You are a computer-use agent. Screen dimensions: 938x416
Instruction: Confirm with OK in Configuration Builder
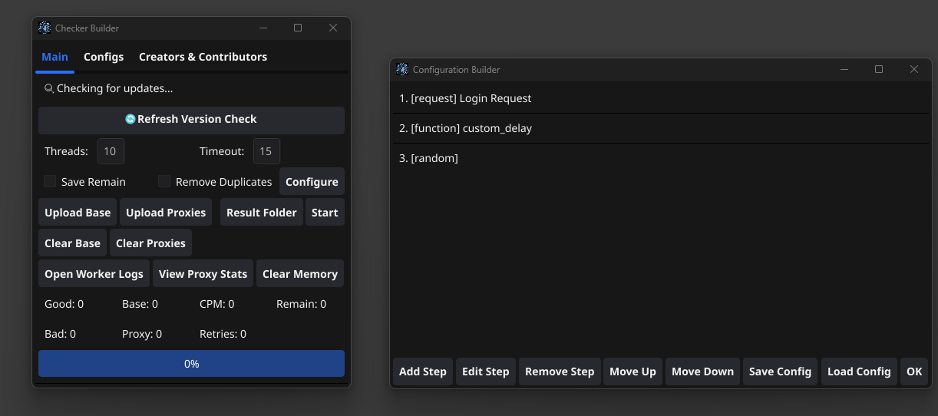pos(914,371)
